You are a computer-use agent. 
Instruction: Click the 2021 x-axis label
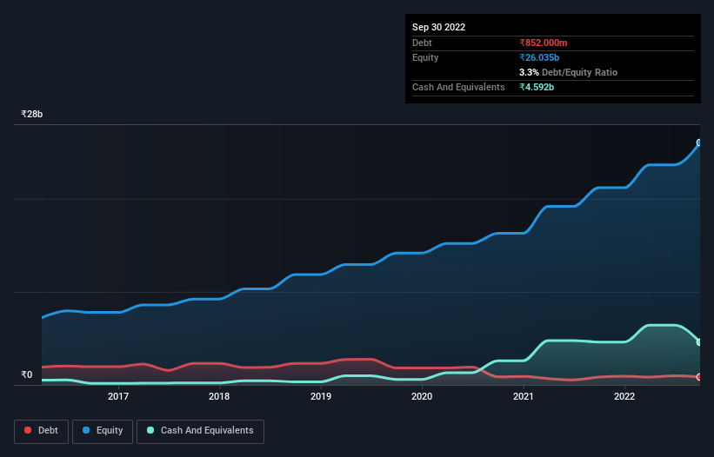point(524,396)
